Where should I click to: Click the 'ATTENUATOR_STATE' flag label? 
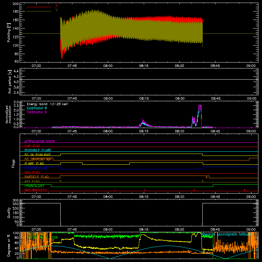point(40,141)
